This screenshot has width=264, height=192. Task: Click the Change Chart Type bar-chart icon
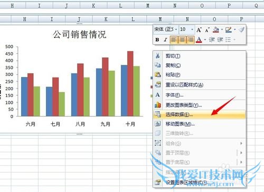[x=157, y=105]
